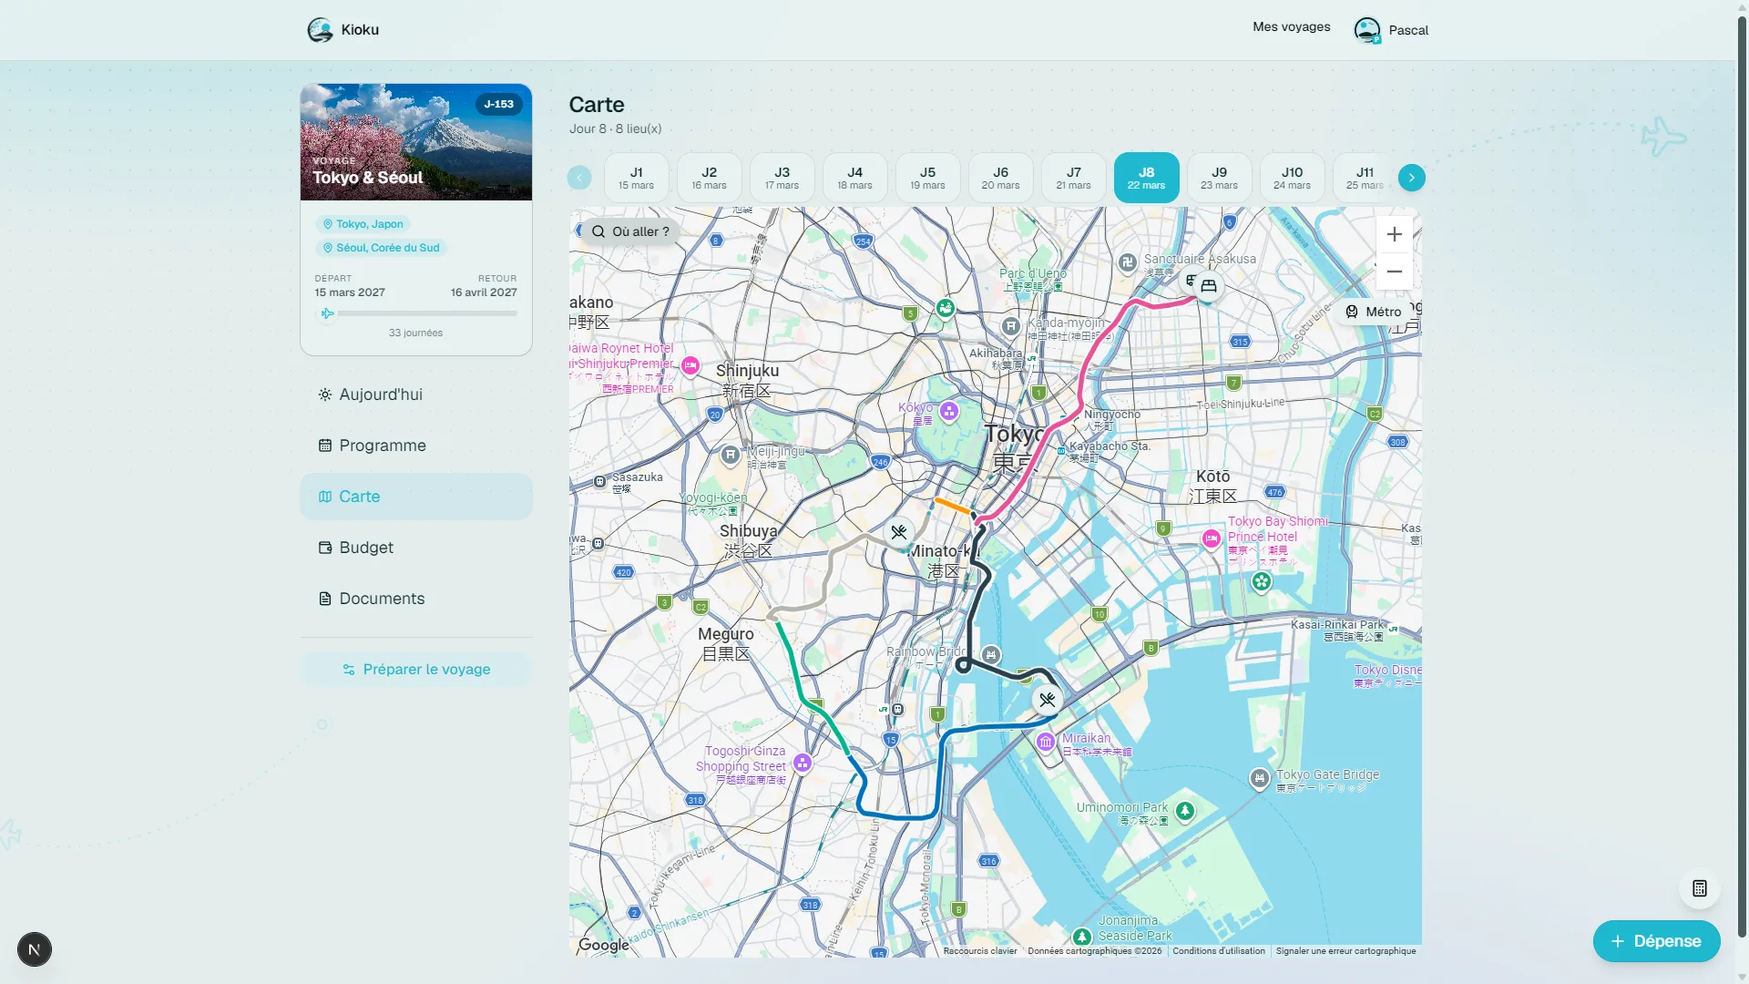Viewport: 1749px width, 984px height.
Task: Click the trip progress bar
Action: [416, 313]
